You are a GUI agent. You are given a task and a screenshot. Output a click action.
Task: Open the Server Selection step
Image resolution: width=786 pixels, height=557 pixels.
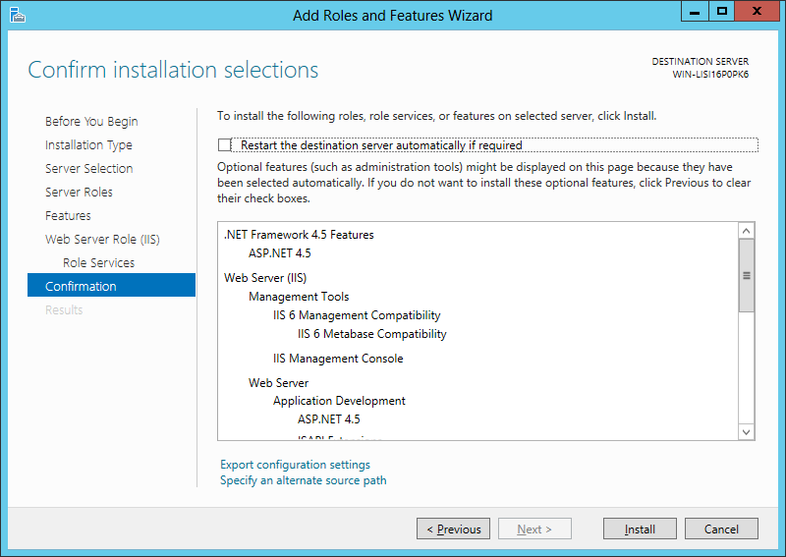(88, 168)
